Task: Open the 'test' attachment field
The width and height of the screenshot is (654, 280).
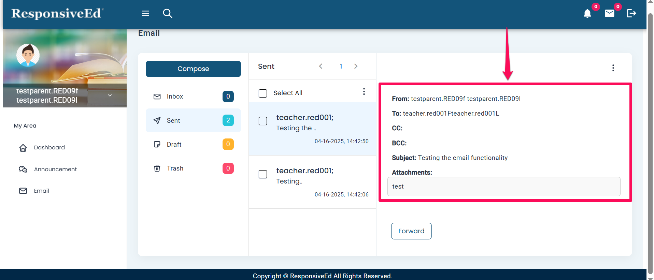Action: coord(504,187)
